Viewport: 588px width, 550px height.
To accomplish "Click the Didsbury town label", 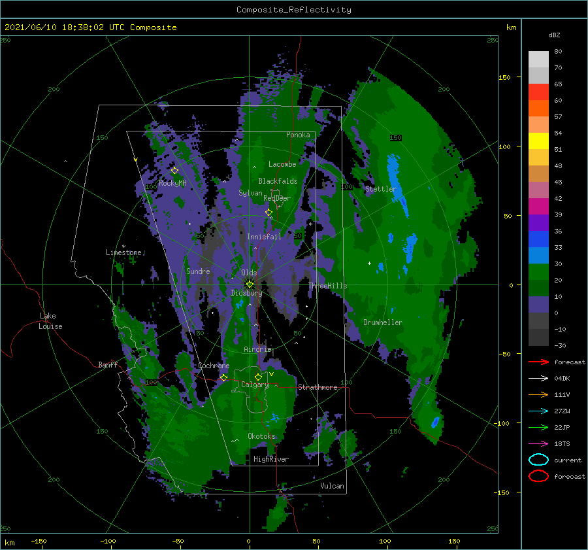I will pyautogui.click(x=246, y=293).
